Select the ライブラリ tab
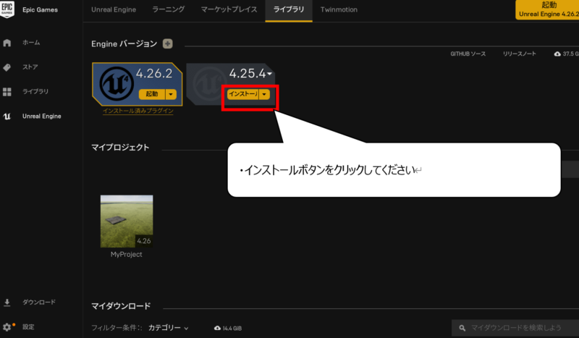Screen dimensions: 579x338 (289, 9)
